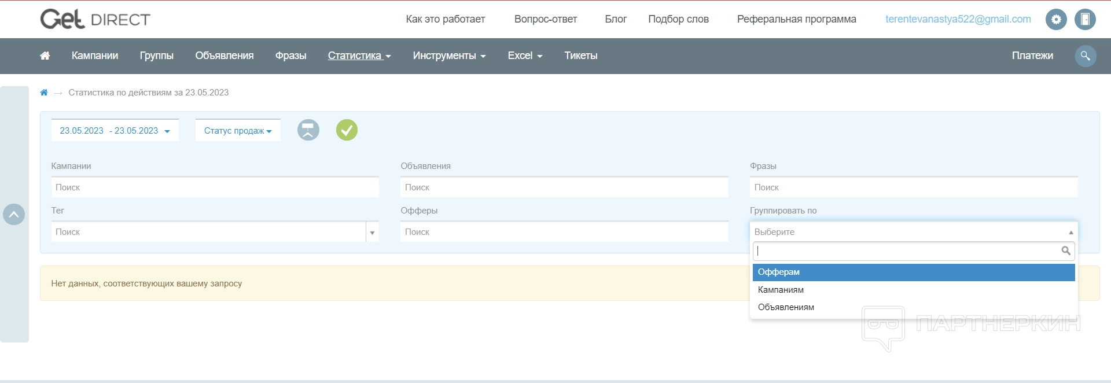Screen dimensions: 1111x383
Task: Click the Get Direct logo
Action: 95,19
